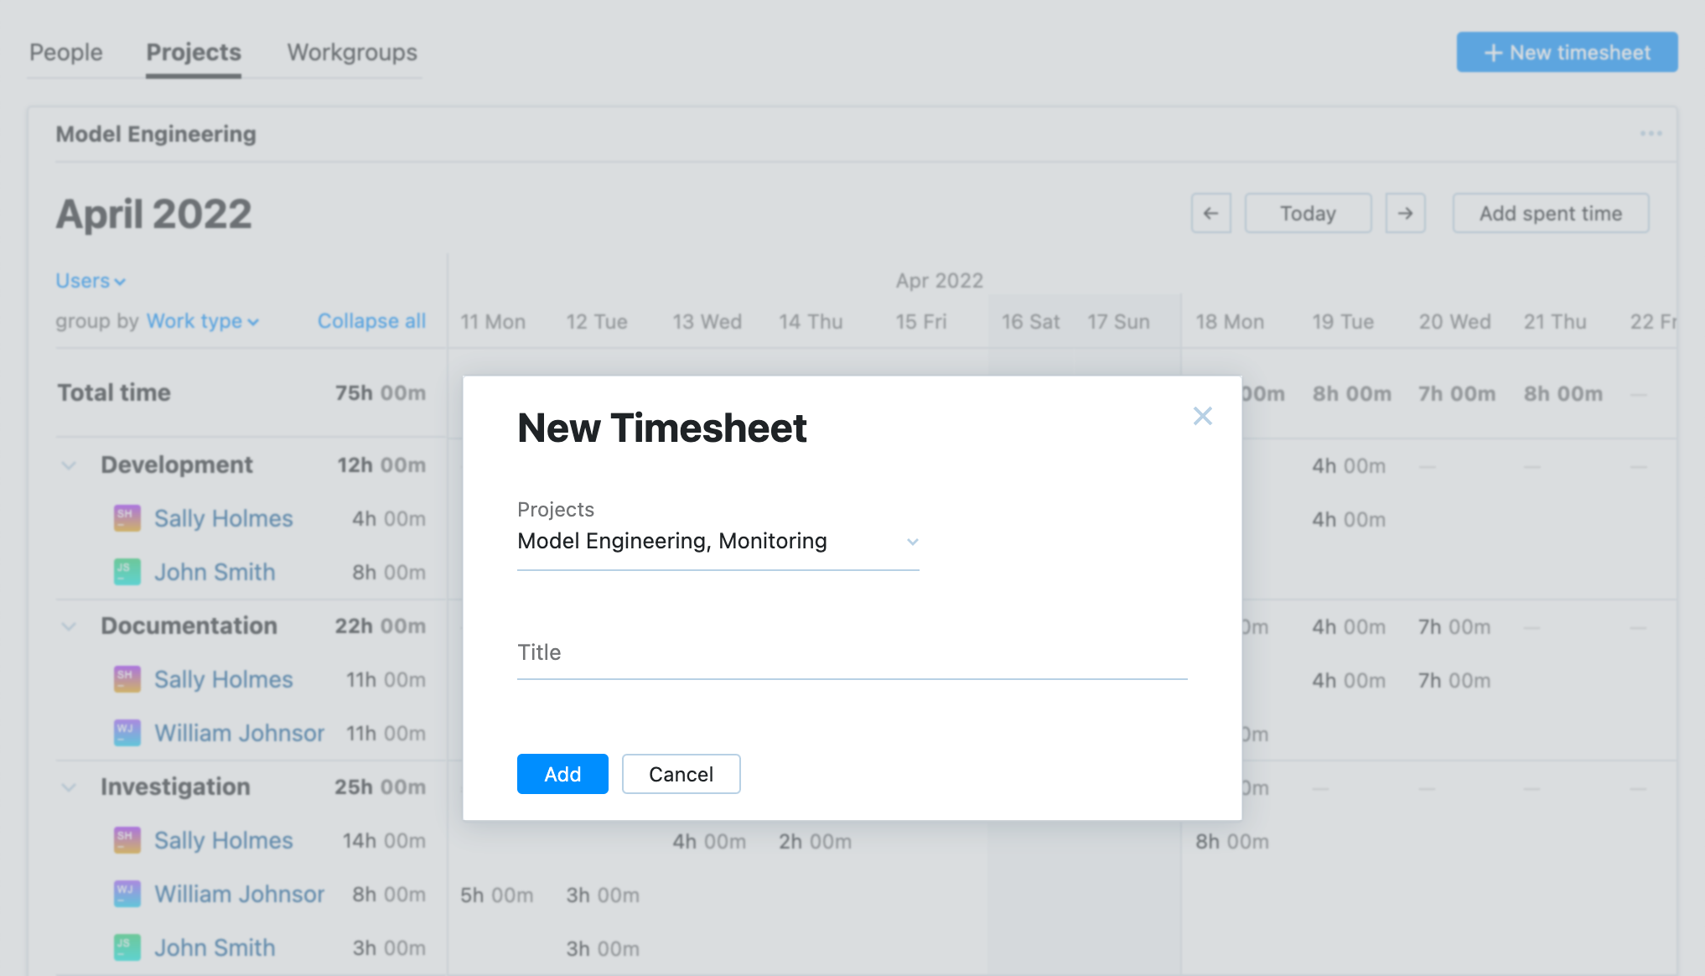
Task: Collapse the Documentation group
Action: [x=68, y=626]
